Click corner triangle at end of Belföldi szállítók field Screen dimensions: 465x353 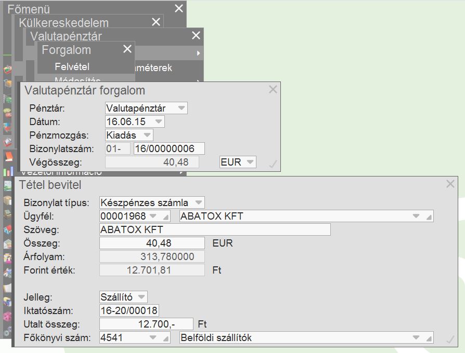(x=429, y=339)
